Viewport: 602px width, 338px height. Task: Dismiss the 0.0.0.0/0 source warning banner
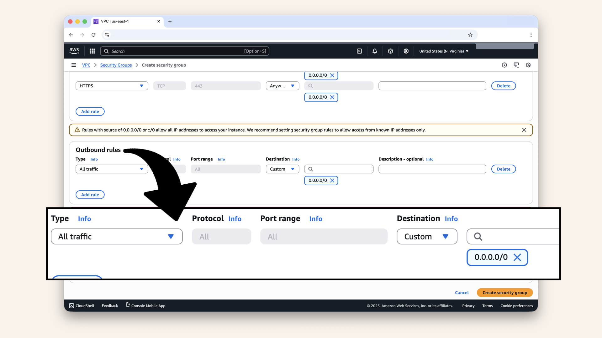[524, 130]
